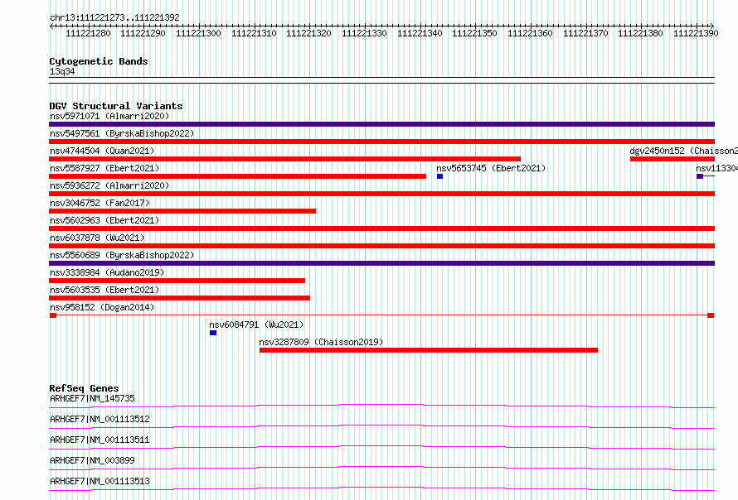Screen dimensions: 738x500
Task: Open nsv5587927 (Ebert2021) variant label
Action: 104,168
